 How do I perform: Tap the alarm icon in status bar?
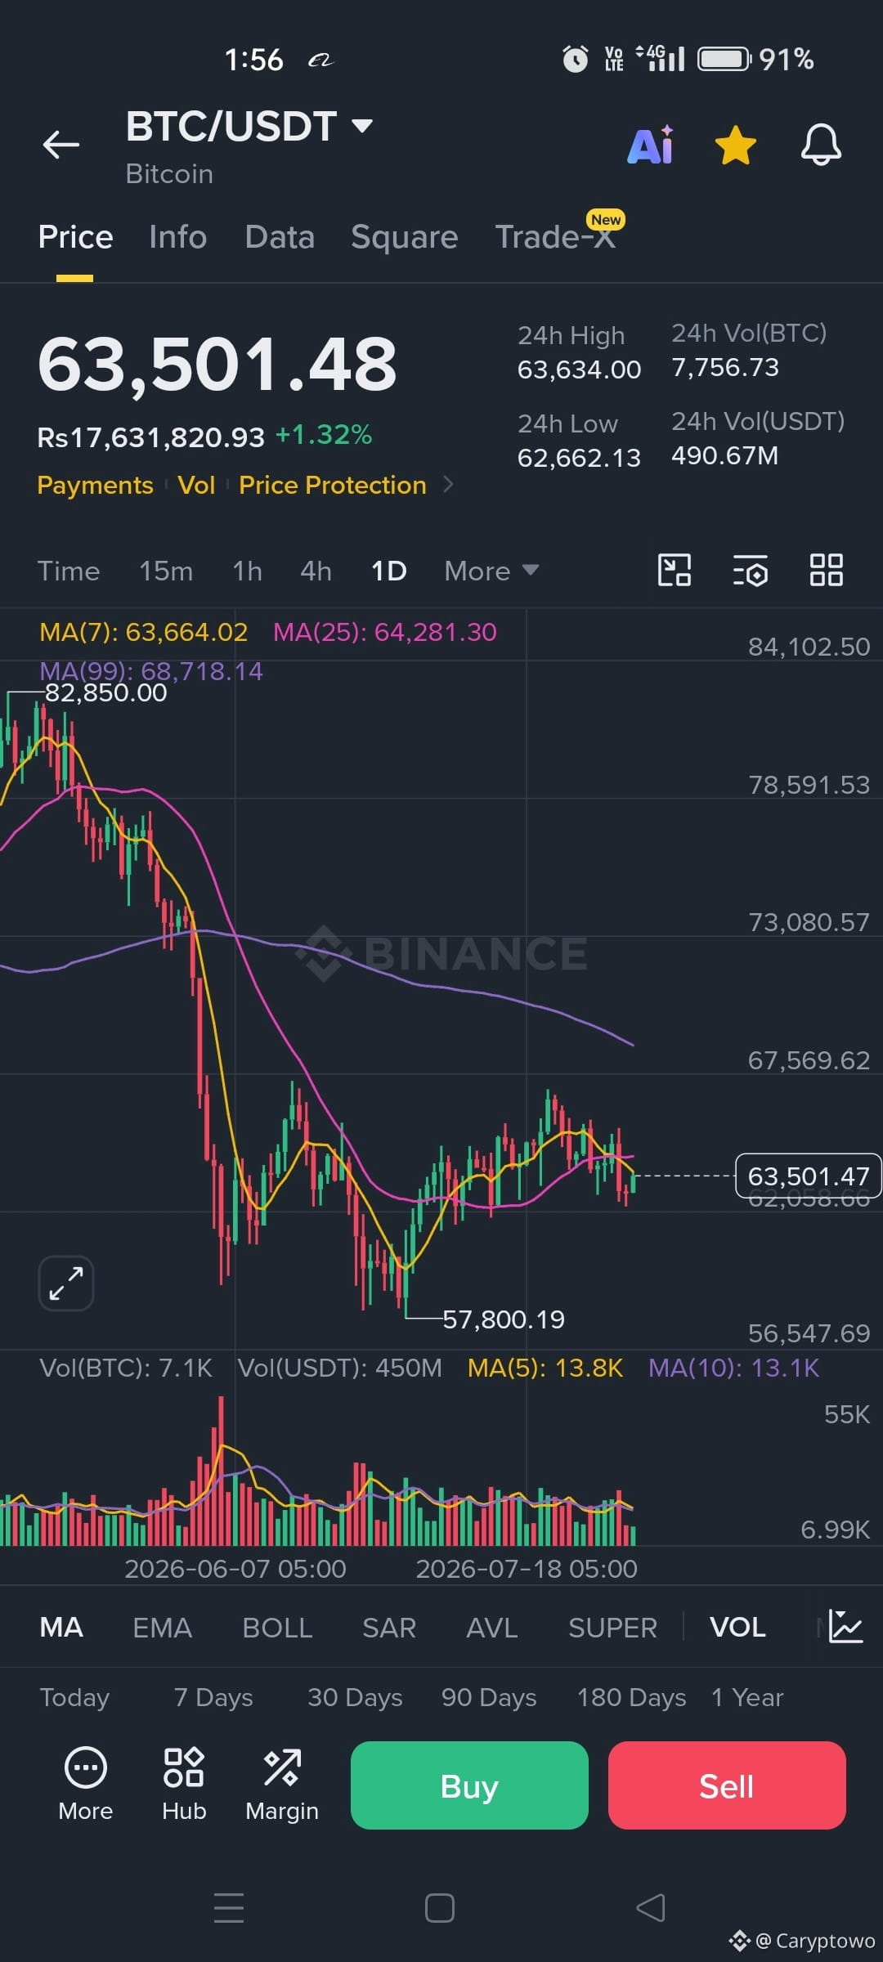575,59
